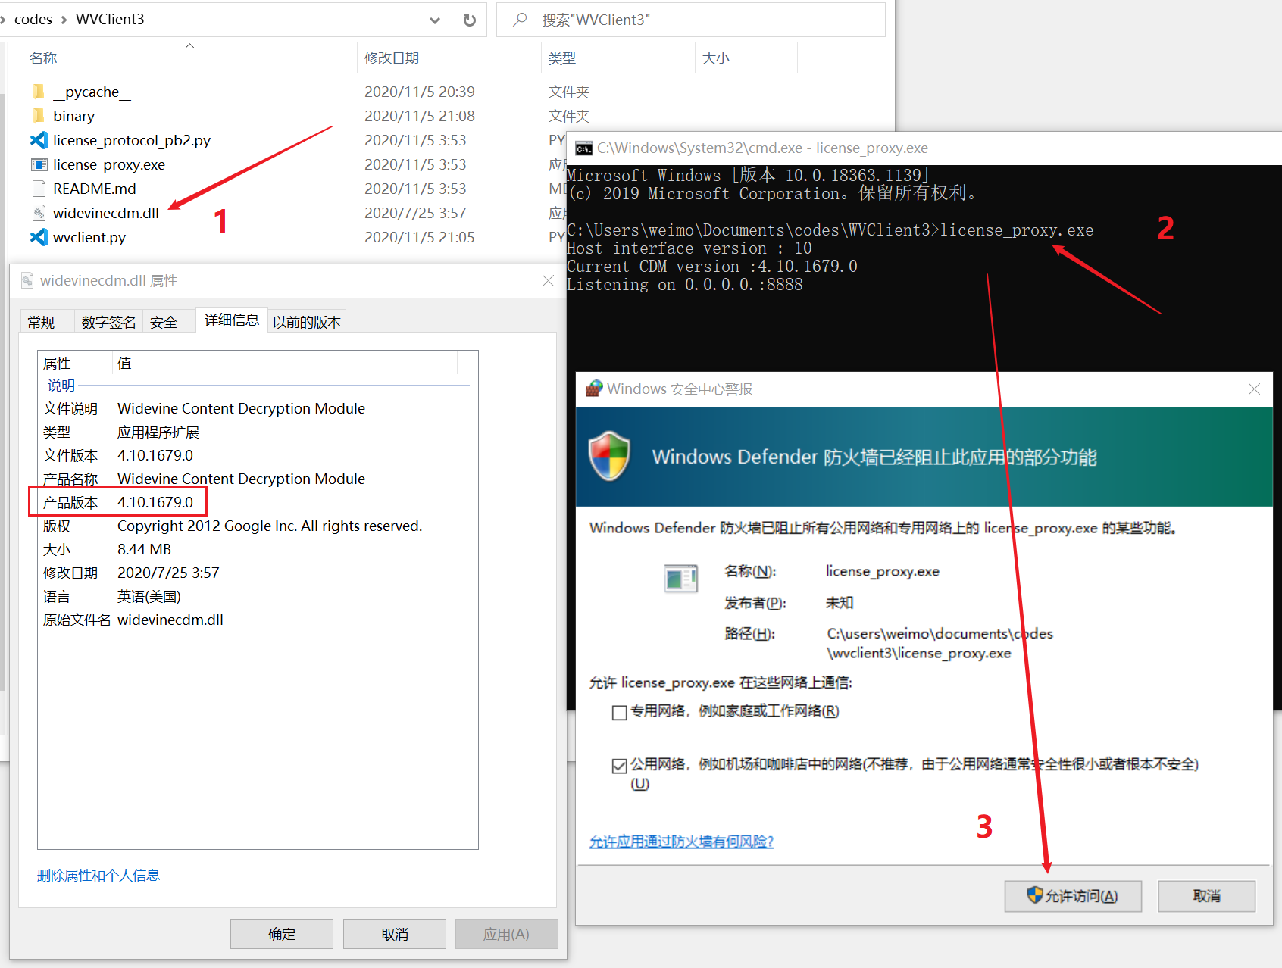Select the 产品版本 property row
The width and height of the screenshot is (1282, 968).
coord(257,502)
